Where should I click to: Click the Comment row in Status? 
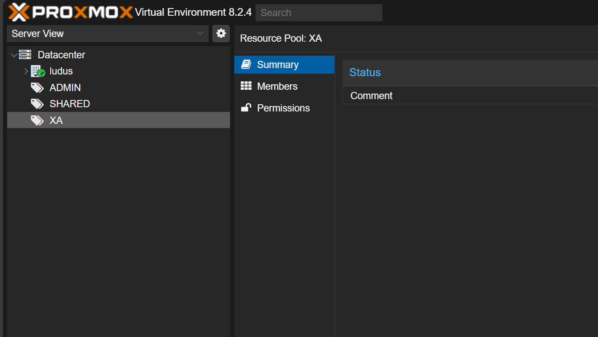371,96
